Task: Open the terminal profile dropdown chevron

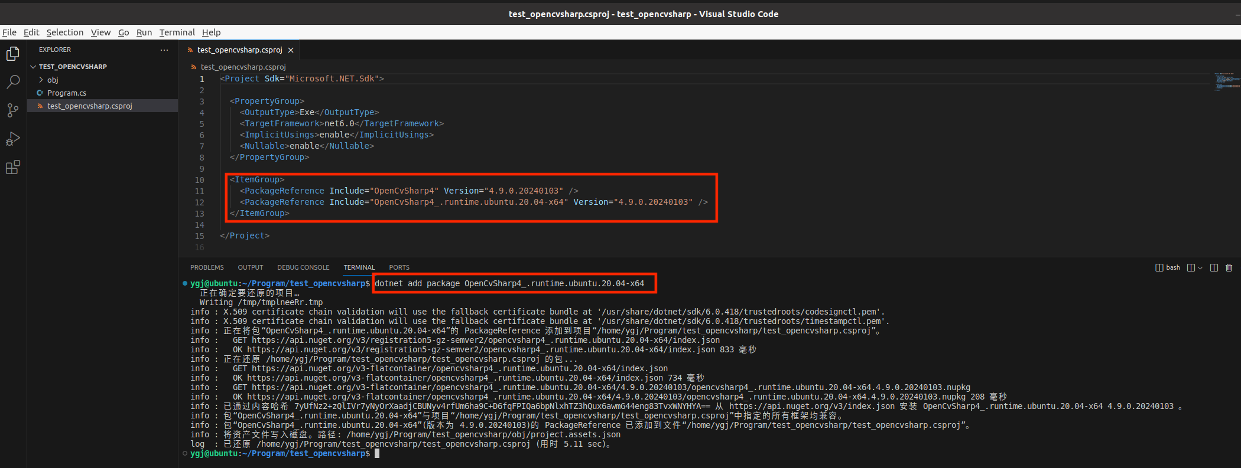Action: click(x=1200, y=268)
